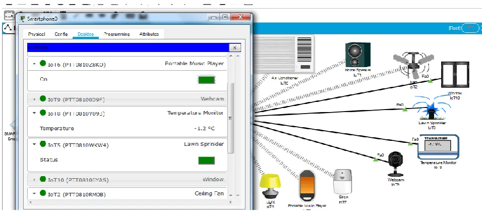This screenshot has height=211, width=482.
Task: Click the Ceiling Fan type label
Action: click(x=209, y=193)
